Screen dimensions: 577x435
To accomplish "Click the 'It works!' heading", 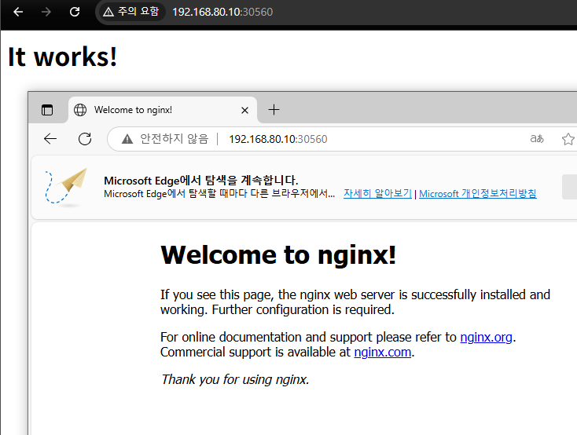I will pos(63,57).
